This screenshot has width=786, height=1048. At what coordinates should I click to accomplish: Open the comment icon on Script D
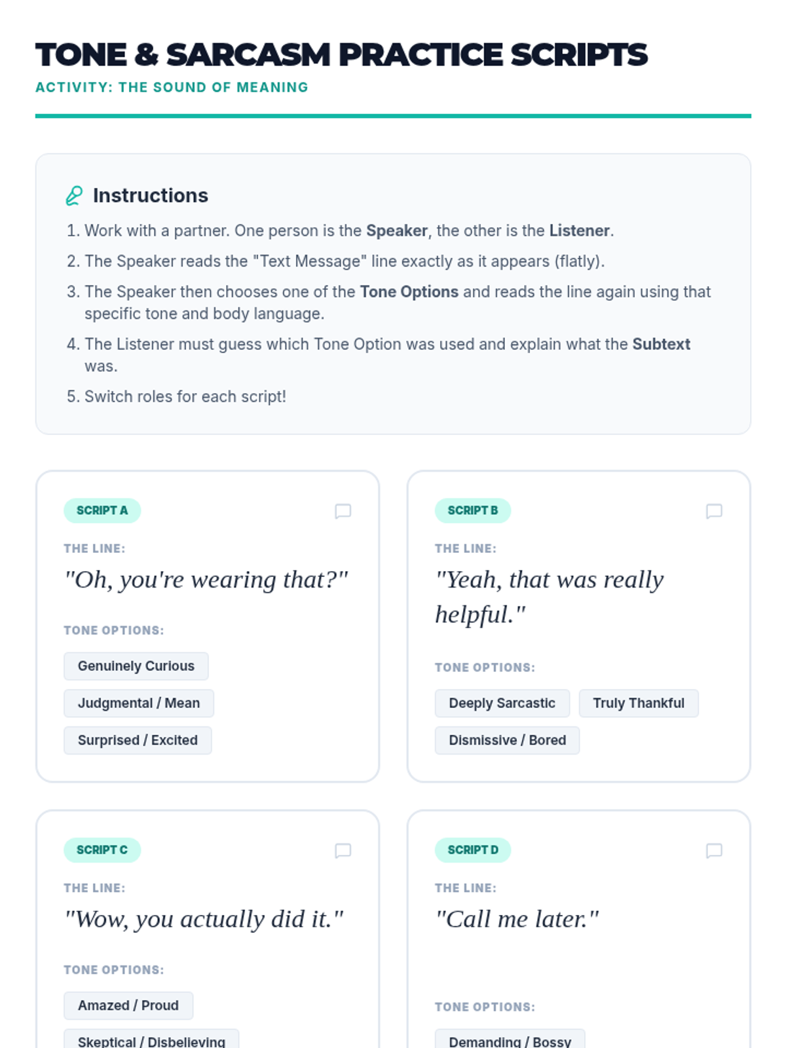714,850
